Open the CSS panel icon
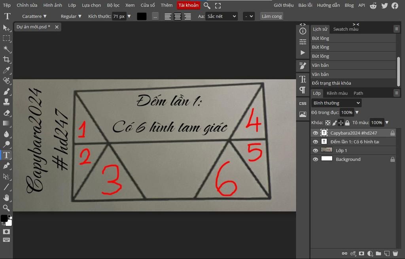405x259 pixels. coord(303,103)
